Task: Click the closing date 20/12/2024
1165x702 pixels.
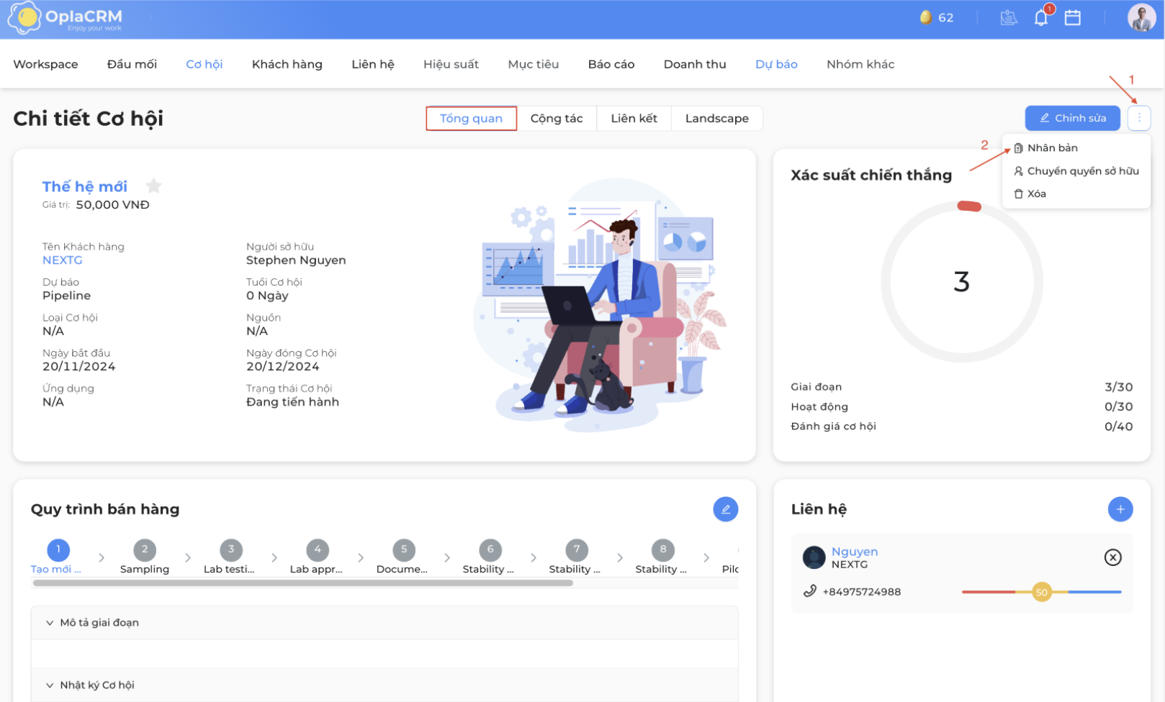Action: click(283, 367)
